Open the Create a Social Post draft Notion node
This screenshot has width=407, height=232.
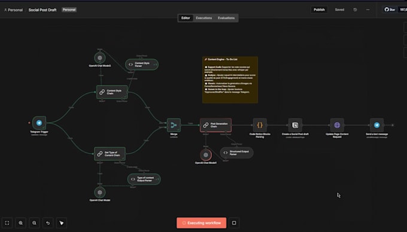click(x=295, y=125)
